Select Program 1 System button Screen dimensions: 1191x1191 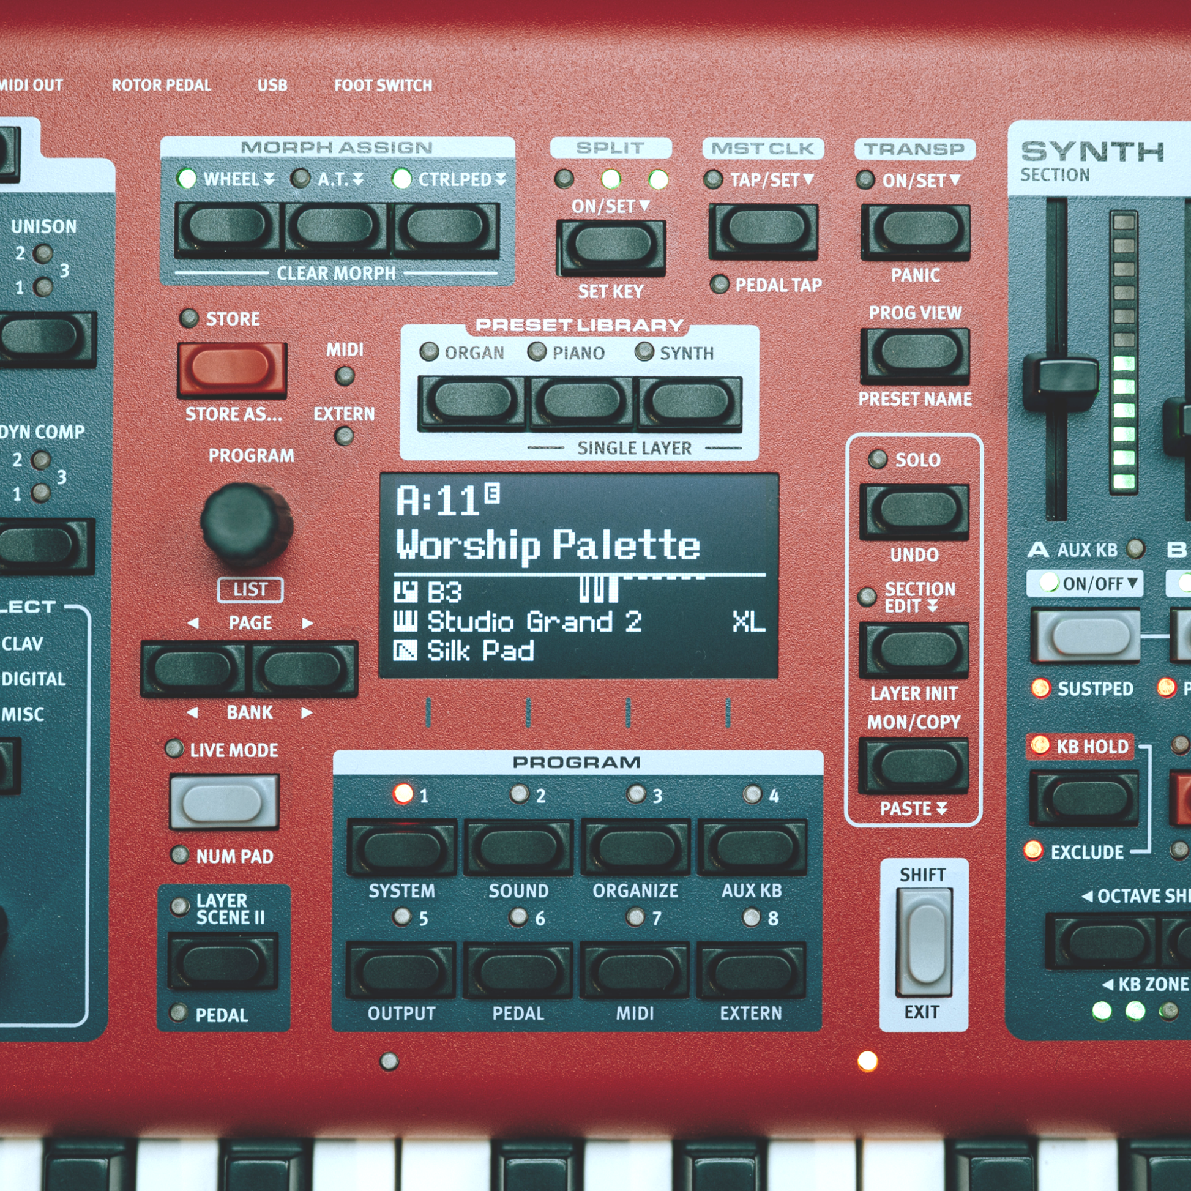(x=401, y=848)
